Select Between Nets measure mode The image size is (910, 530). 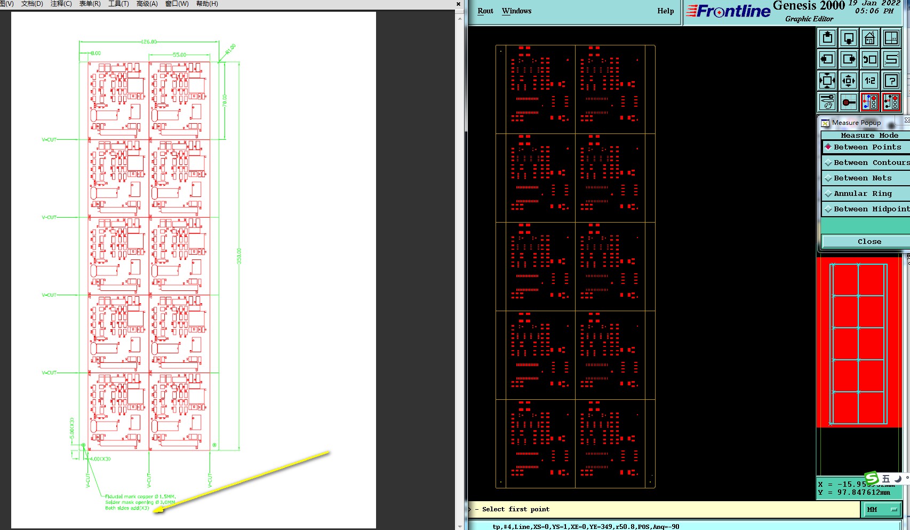(x=866, y=178)
